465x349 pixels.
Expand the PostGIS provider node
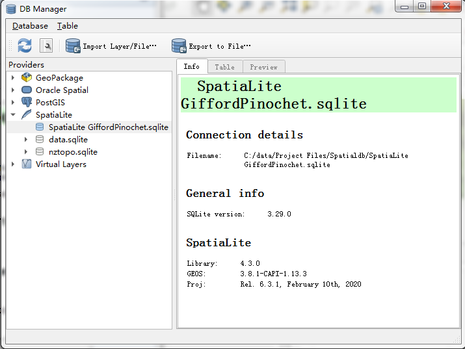[13, 102]
